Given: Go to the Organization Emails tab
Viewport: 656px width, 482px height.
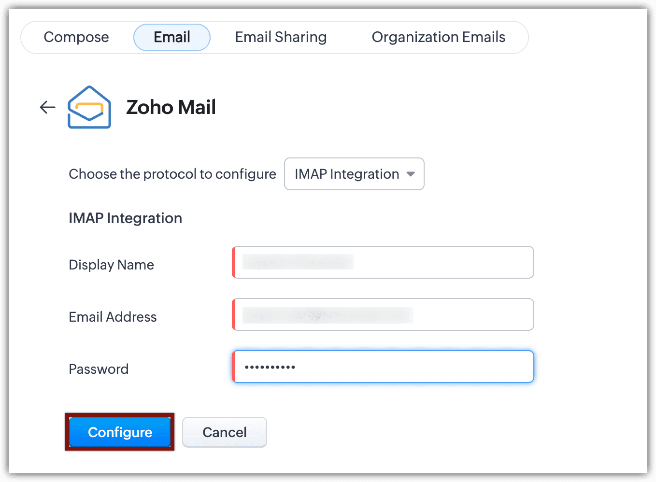Looking at the screenshot, I should (x=439, y=37).
